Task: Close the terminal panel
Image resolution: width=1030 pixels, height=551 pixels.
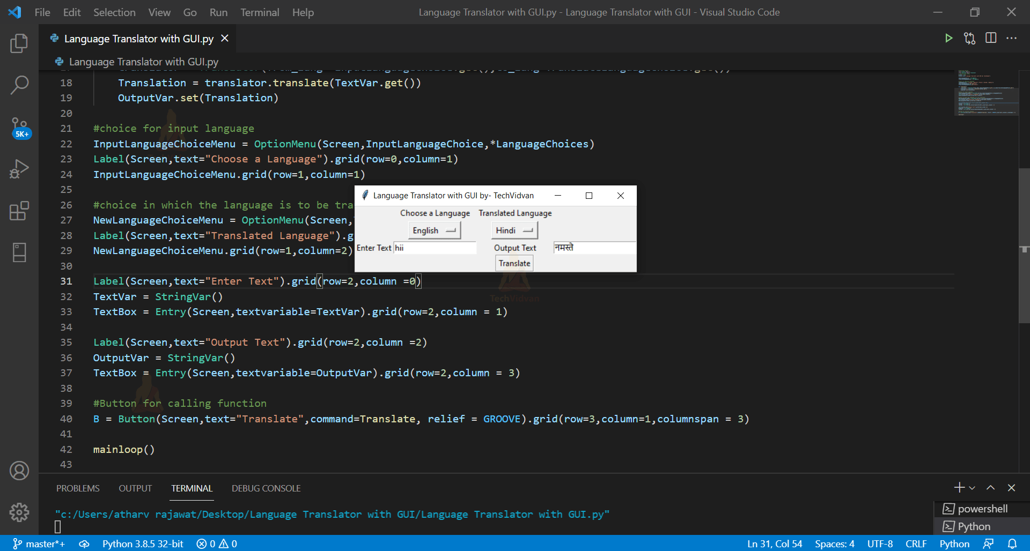Action: coord(1012,488)
